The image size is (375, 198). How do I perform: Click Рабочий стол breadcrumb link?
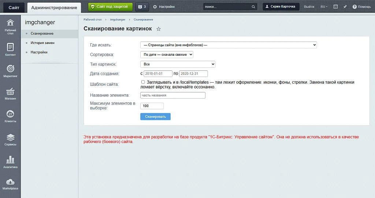[93, 20]
